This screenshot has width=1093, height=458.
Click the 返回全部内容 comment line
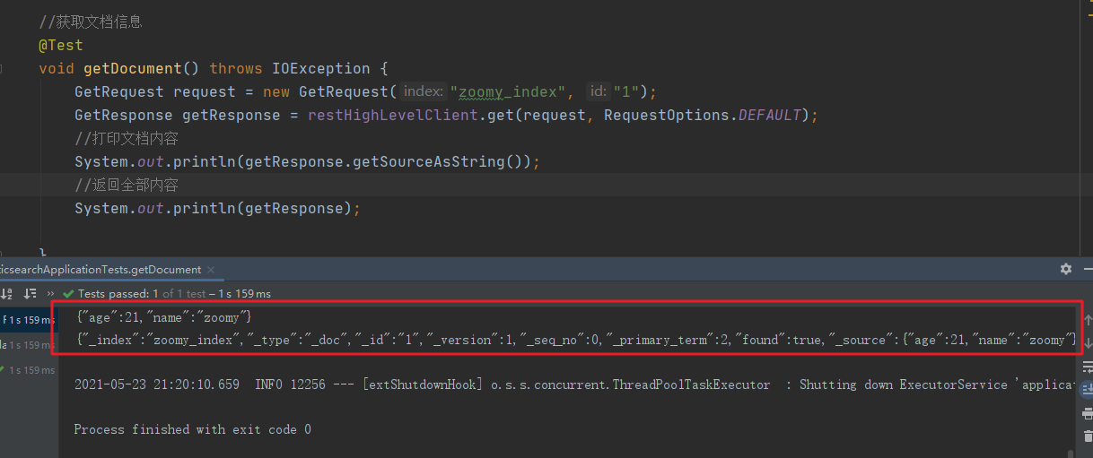point(127,185)
